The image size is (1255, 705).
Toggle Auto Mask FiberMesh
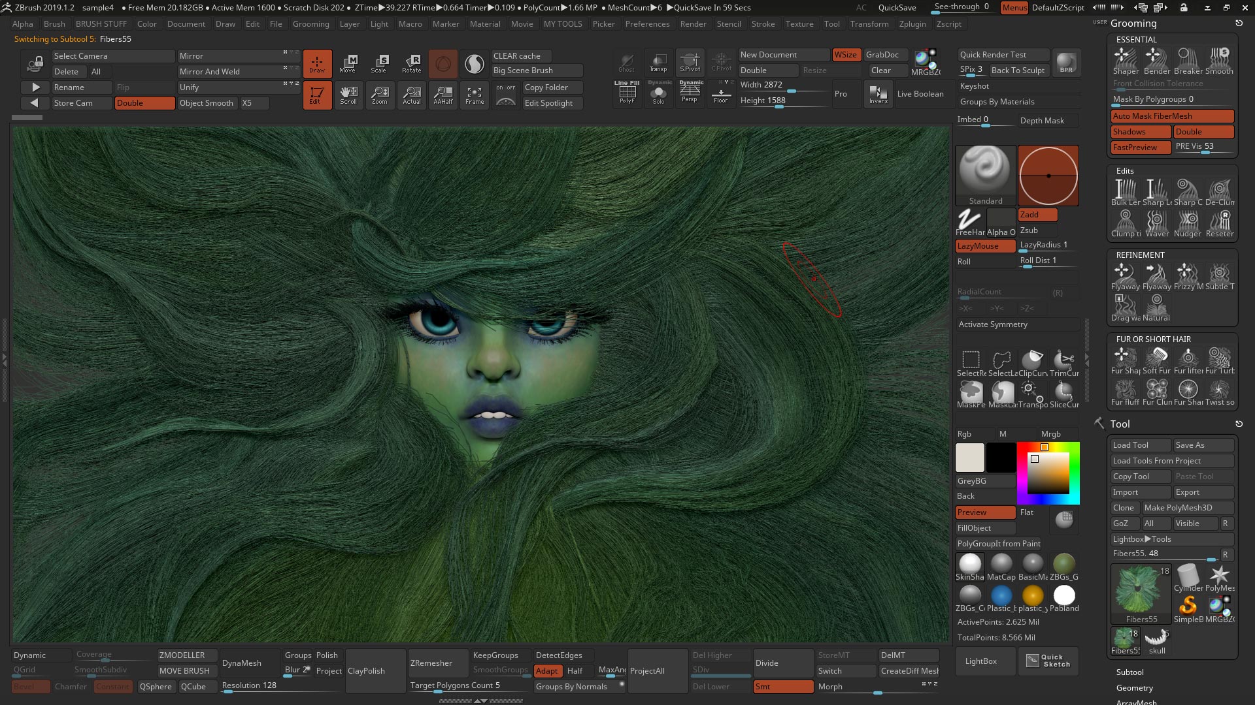tap(1172, 116)
